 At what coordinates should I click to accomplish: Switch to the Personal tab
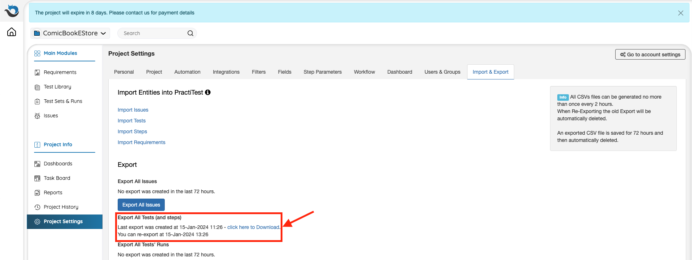point(124,72)
